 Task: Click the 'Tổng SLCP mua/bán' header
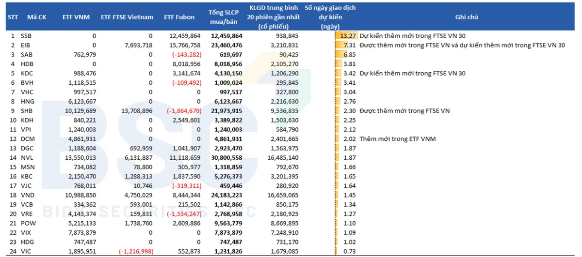tap(223, 17)
